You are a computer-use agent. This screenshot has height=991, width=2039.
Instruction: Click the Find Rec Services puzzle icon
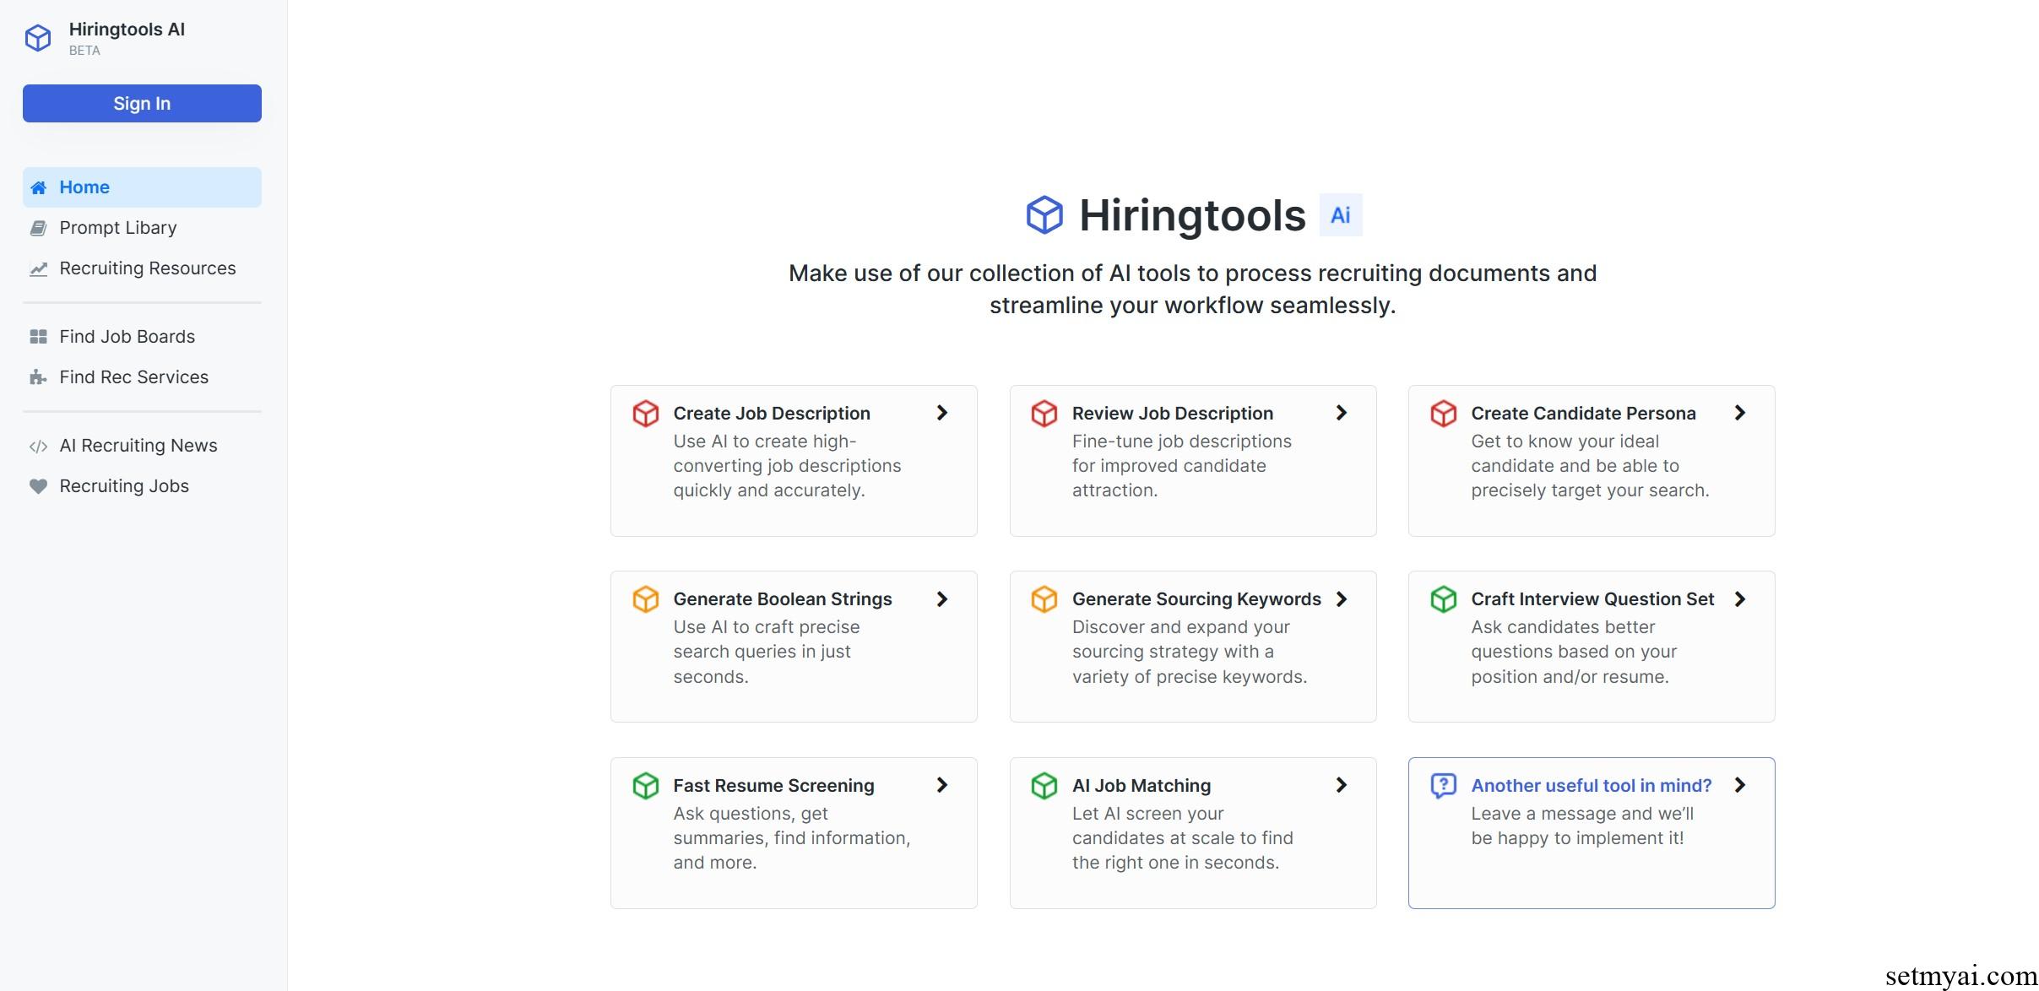pos(38,377)
